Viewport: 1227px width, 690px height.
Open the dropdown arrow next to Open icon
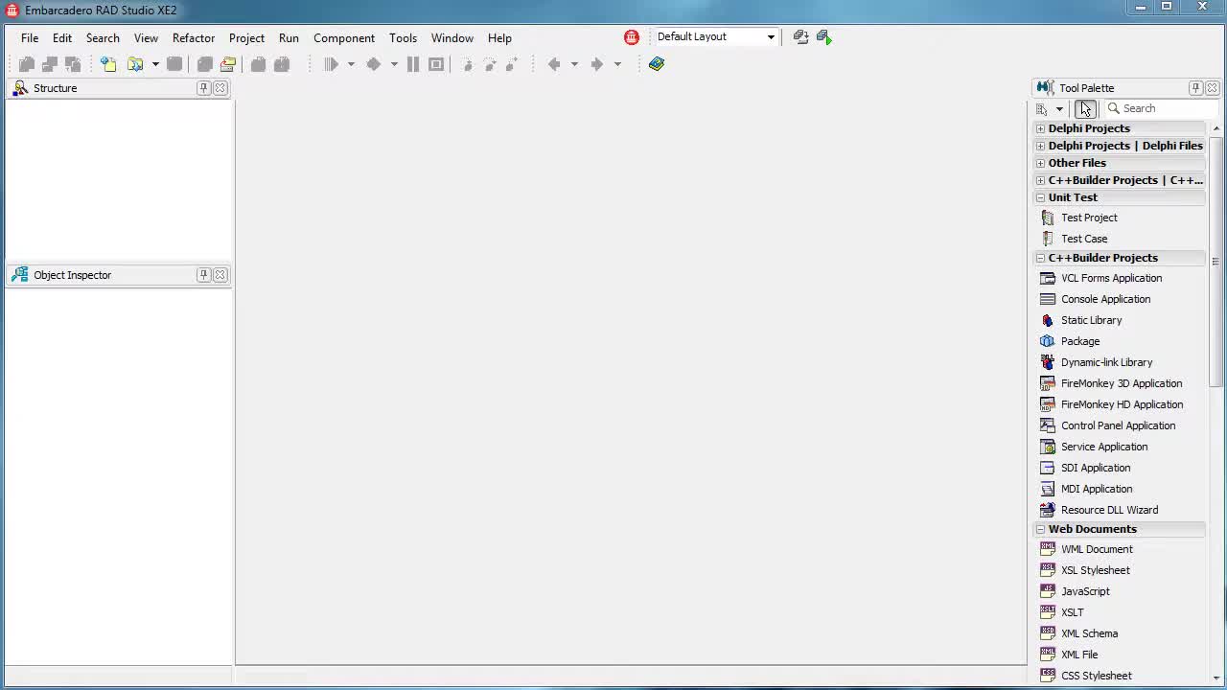point(155,64)
